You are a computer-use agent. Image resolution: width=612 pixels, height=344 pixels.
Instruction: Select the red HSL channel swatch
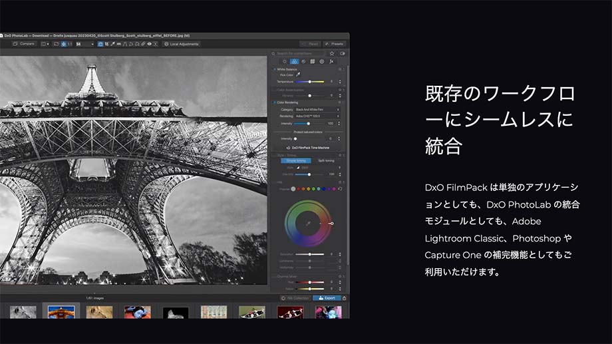click(299, 189)
